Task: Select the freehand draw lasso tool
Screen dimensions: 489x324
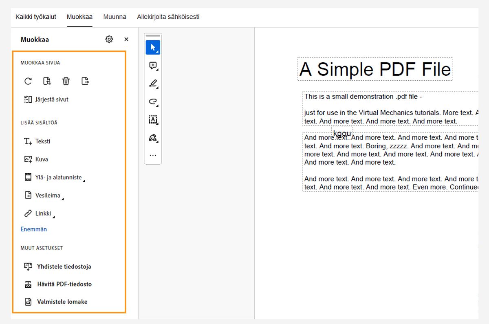Action: (x=153, y=101)
